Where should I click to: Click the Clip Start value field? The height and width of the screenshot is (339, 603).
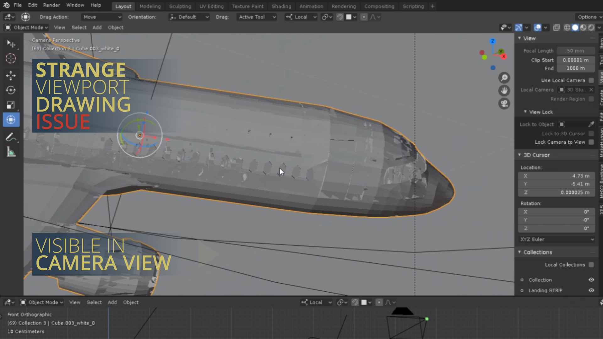pos(576,60)
